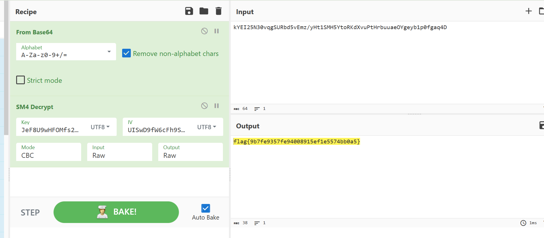Click the highlighted flag output text
Screen dimensions: 544x238
click(297, 142)
